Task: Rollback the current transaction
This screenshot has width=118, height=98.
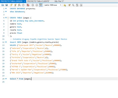Action: click(x=37, y=5)
